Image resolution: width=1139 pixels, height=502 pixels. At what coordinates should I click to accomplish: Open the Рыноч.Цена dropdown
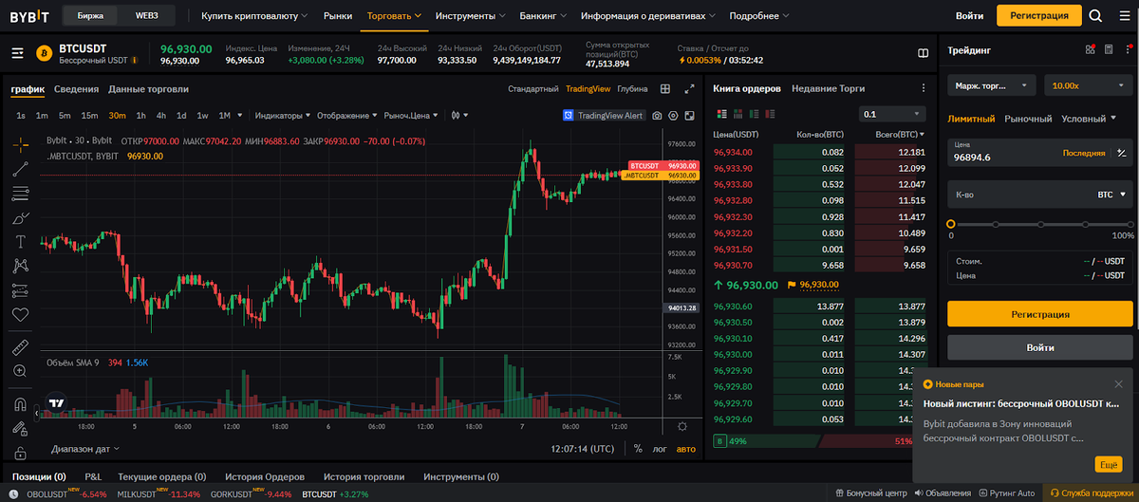point(411,116)
